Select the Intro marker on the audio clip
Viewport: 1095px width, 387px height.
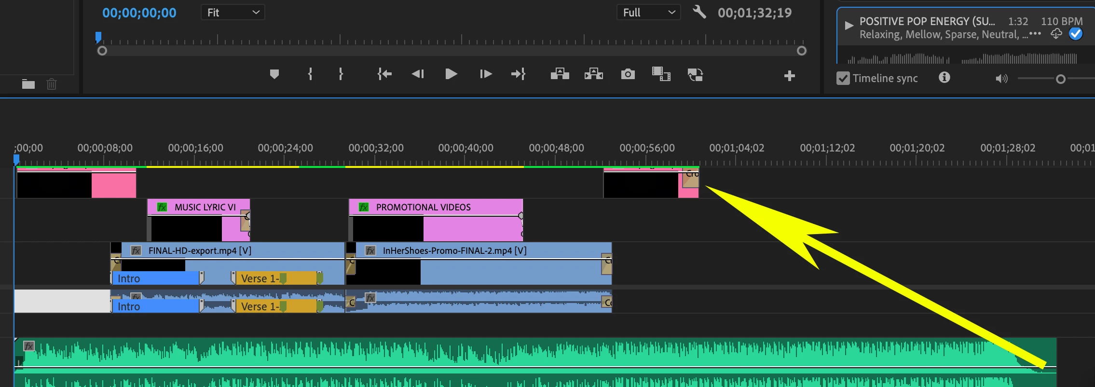155,306
